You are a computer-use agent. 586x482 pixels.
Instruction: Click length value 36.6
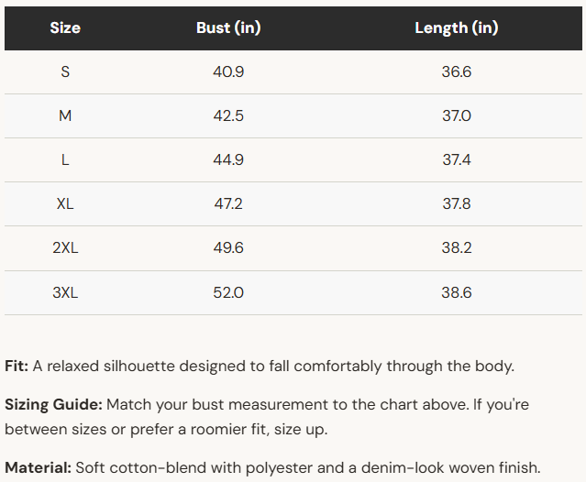click(x=457, y=71)
